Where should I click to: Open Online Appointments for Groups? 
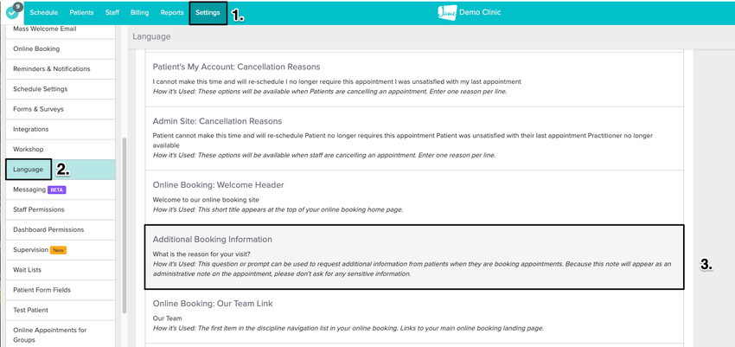click(61, 334)
